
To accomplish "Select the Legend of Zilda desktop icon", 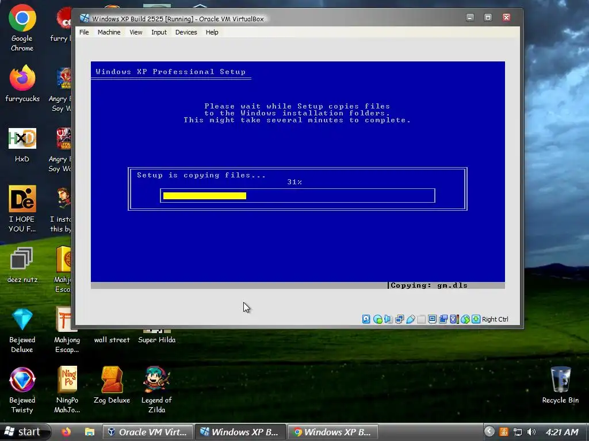I will click(x=156, y=390).
